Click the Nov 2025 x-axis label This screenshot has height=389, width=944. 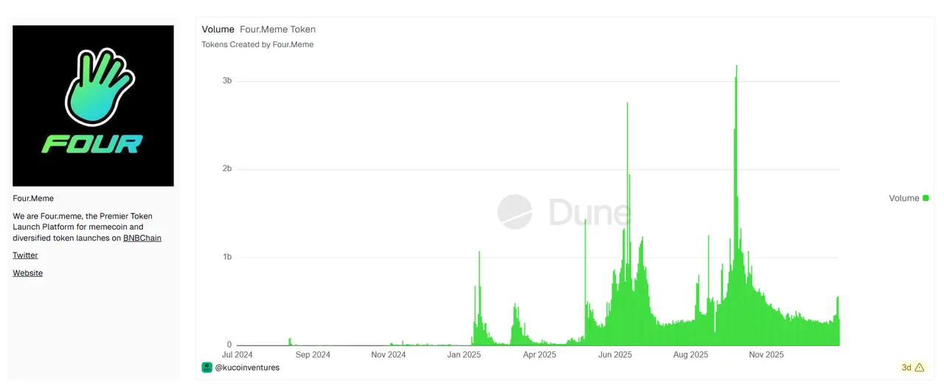(x=766, y=355)
